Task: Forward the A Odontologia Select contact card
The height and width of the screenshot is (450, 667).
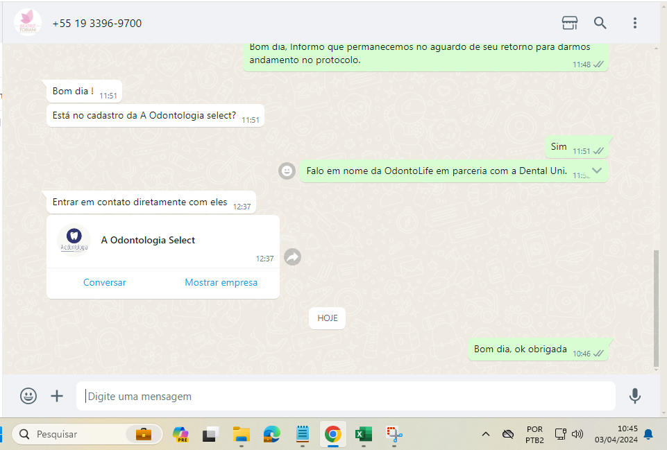Action: 293,257
